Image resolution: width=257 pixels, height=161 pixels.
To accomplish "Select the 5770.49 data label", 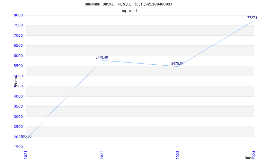I will coord(102,57).
